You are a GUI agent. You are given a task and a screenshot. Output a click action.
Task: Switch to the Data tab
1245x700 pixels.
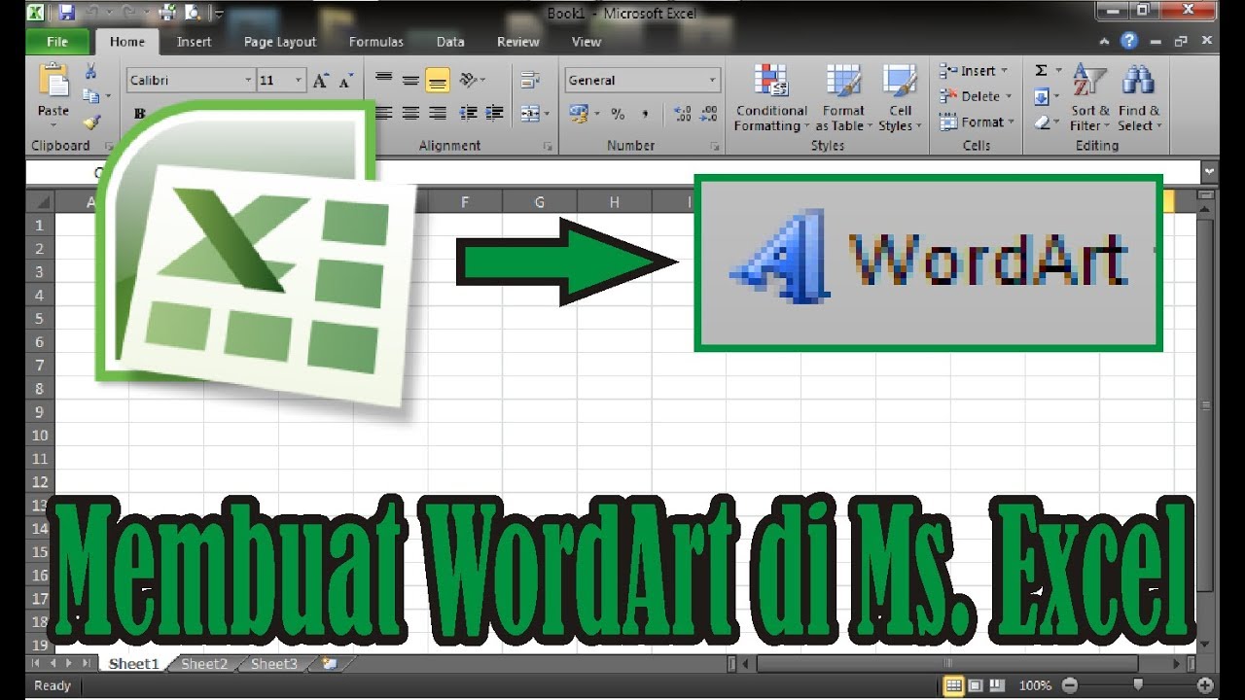[450, 42]
